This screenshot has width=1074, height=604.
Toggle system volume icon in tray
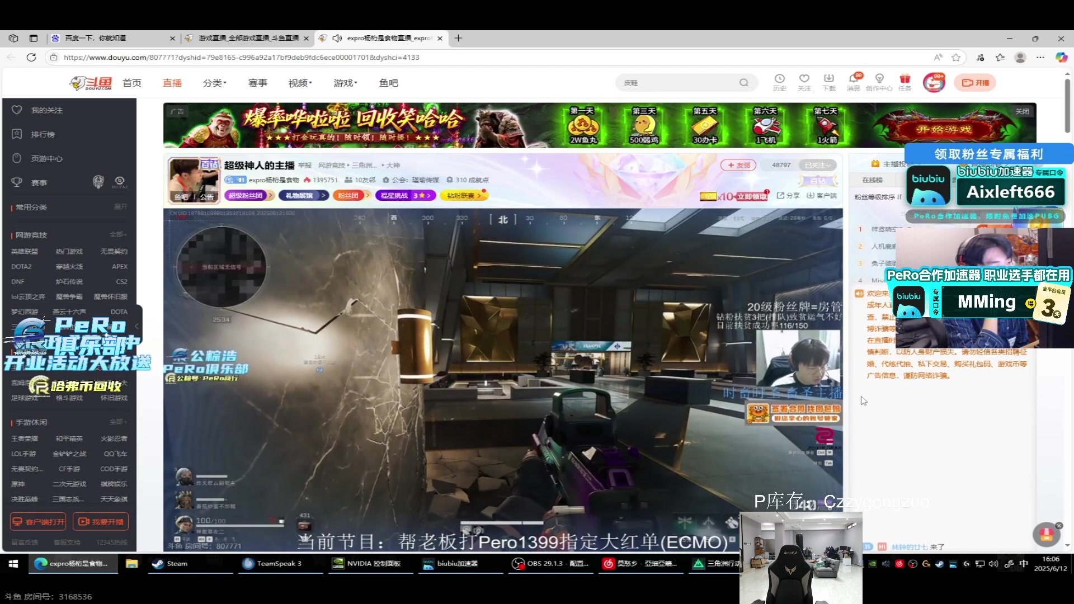(993, 564)
